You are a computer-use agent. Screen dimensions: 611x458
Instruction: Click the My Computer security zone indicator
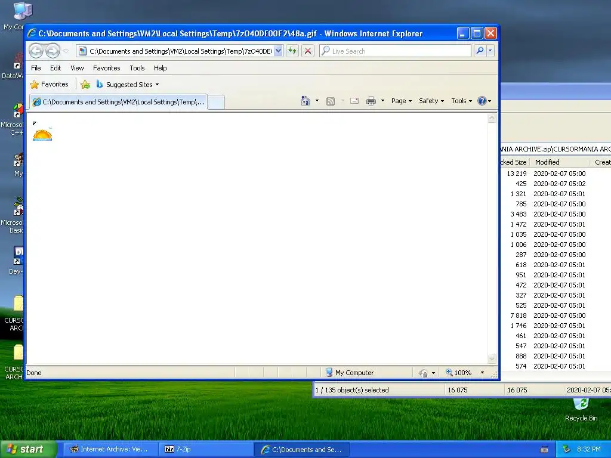pos(350,373)
